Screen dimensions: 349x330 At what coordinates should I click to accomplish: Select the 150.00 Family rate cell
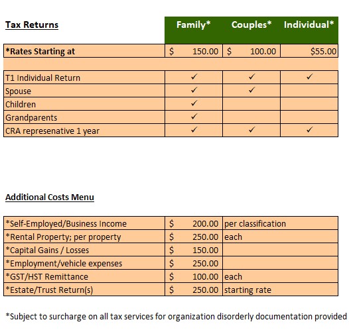pyautogui.click(x=194, y=51)
